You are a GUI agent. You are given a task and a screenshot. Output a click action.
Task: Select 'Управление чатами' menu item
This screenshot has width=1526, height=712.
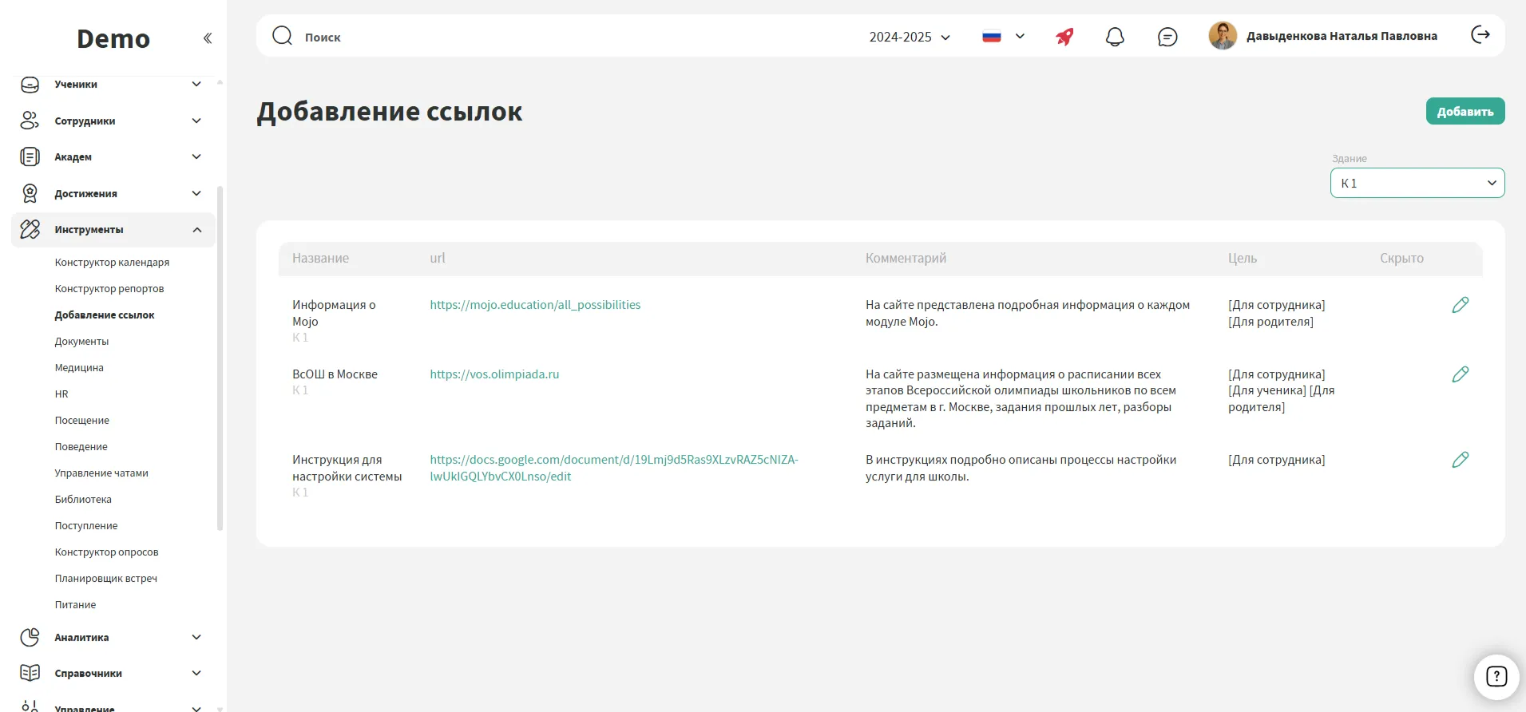101,473
